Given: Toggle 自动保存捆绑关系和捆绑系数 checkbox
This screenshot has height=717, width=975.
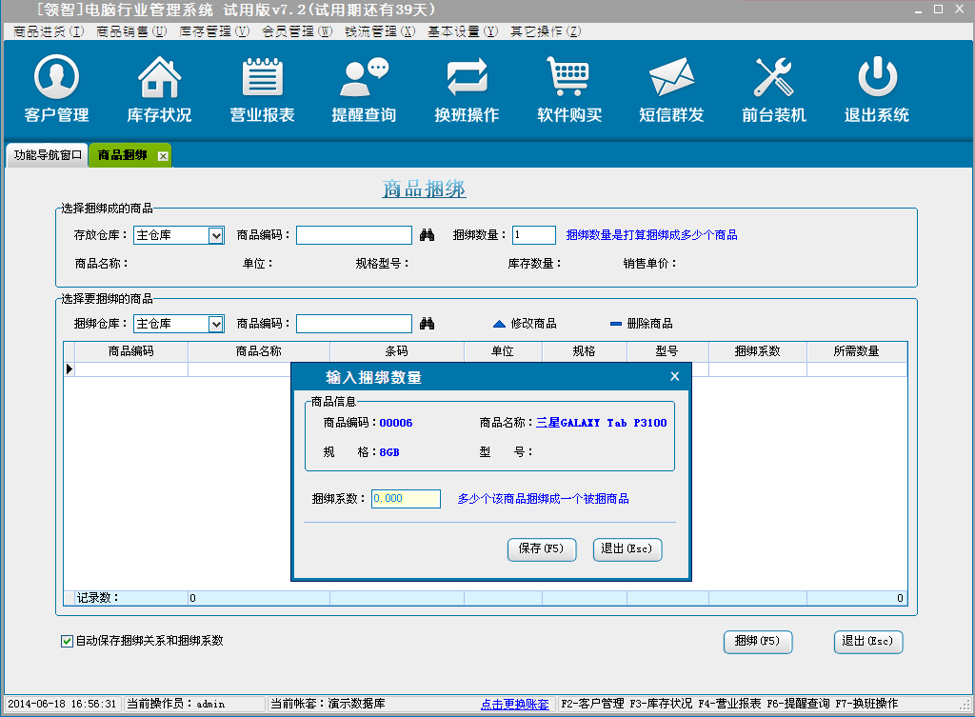Looking at the screenshot, I should tap(67, 641).
